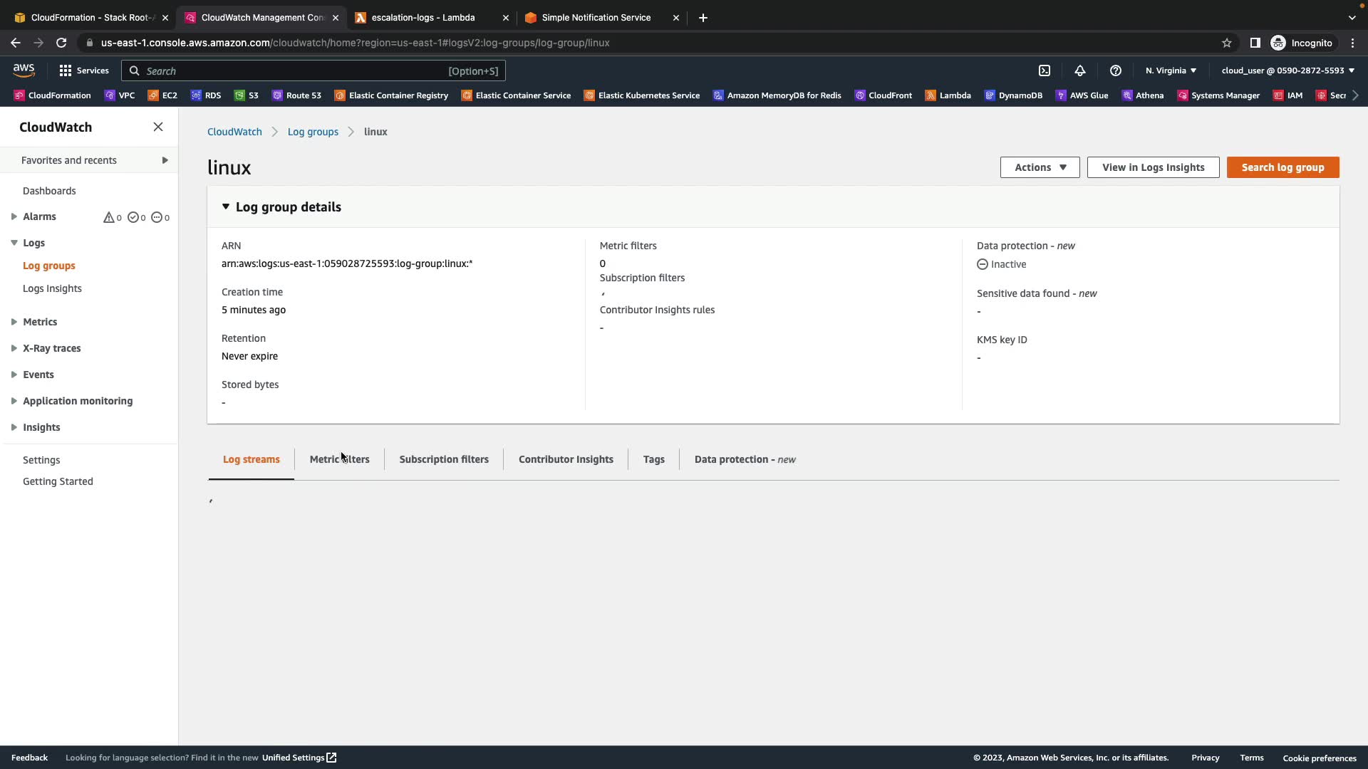
Task: Switch to Subscription filters tab
Action: point(444,459)
